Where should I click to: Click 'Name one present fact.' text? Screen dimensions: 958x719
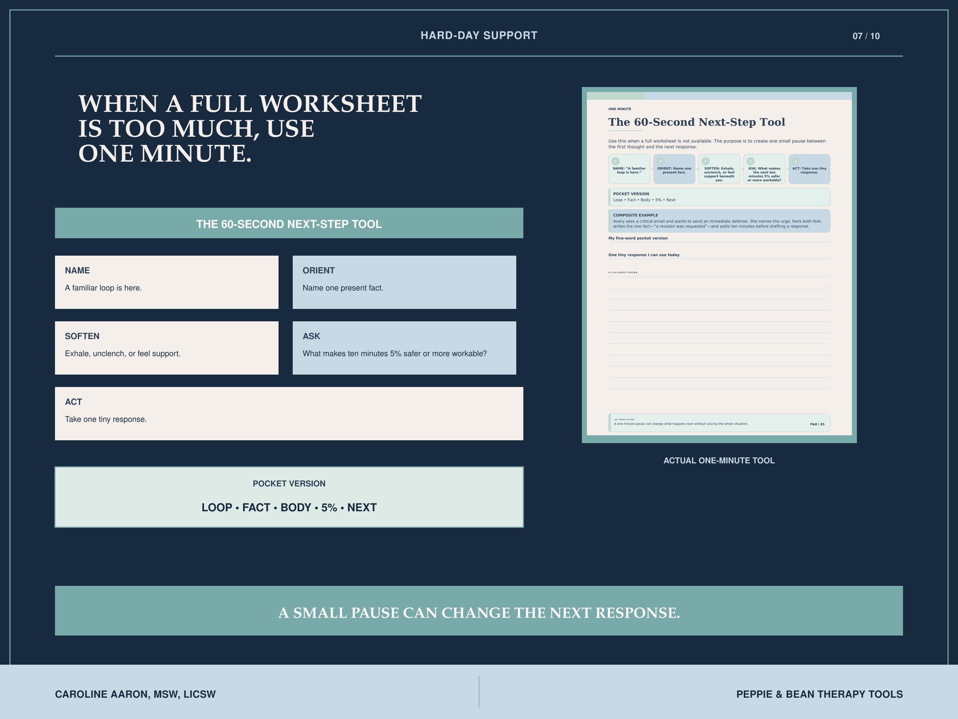pyautogui.click(x=343, y=288)
